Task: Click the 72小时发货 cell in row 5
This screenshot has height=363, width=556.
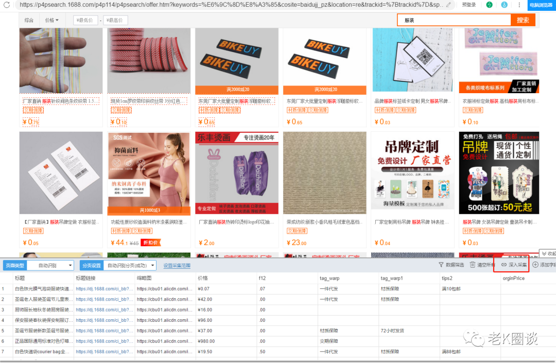Action: (392, 331)
